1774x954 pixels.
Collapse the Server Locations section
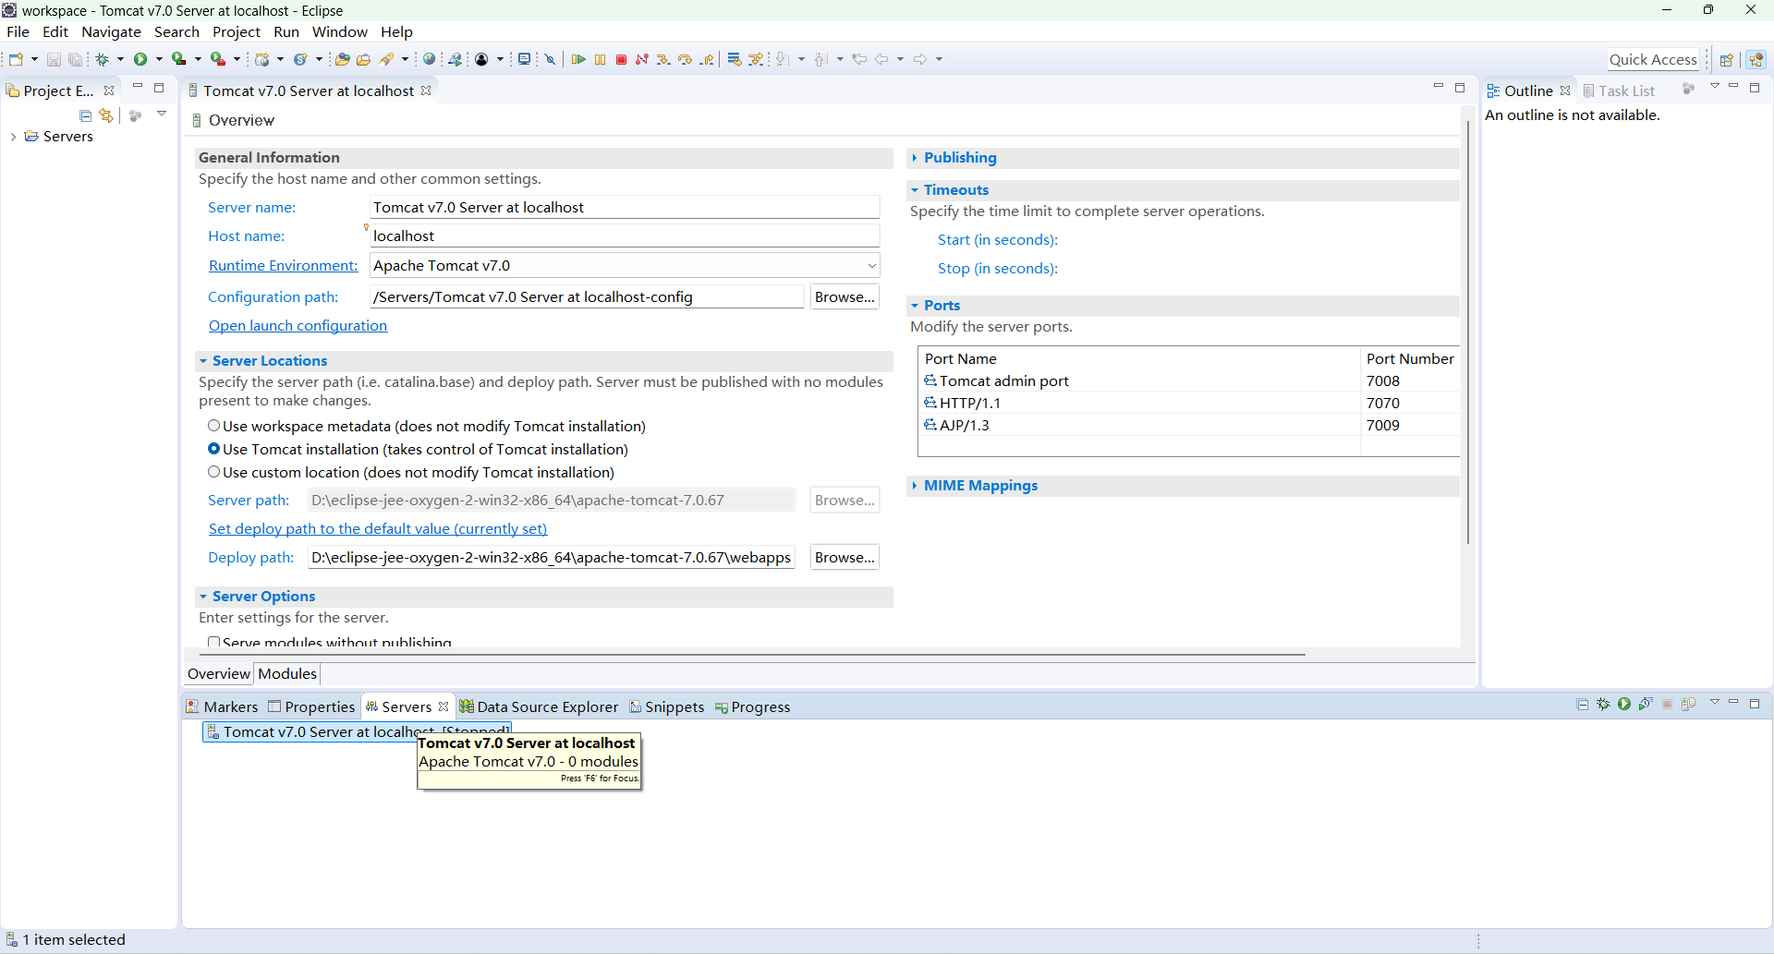(203, 361)
